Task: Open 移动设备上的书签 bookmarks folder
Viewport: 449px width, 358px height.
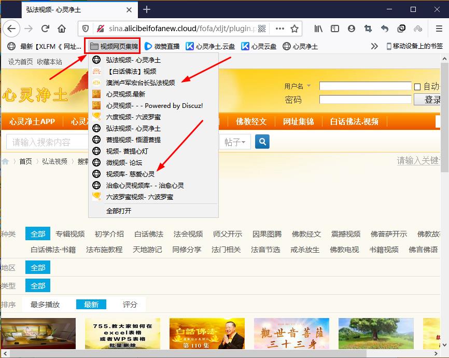Action: pos(414,46)
